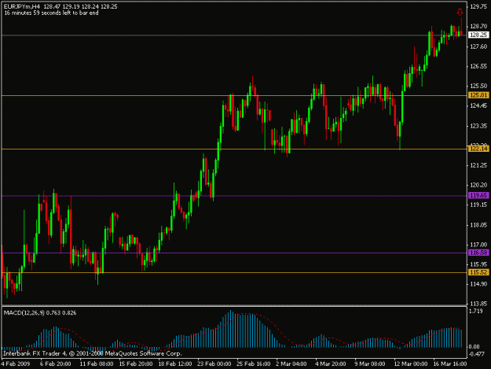The height and width of the screenshot is (369, 491).
Task: Select the 125.01 price level label
Action: tap(478, 95)
